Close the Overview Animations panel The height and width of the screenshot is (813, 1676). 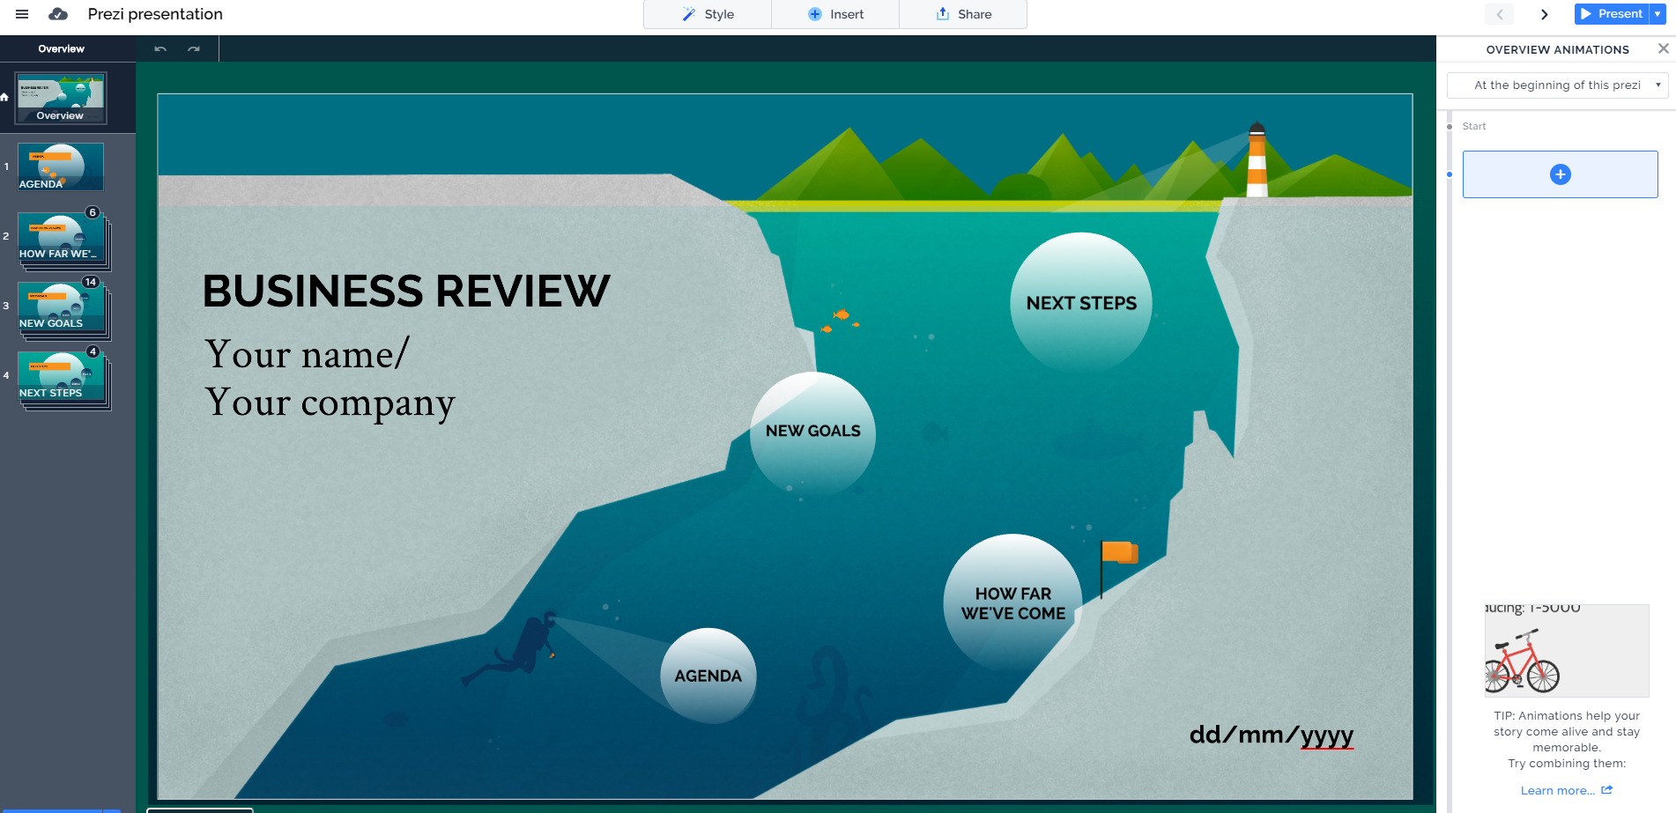[1662, 48]
